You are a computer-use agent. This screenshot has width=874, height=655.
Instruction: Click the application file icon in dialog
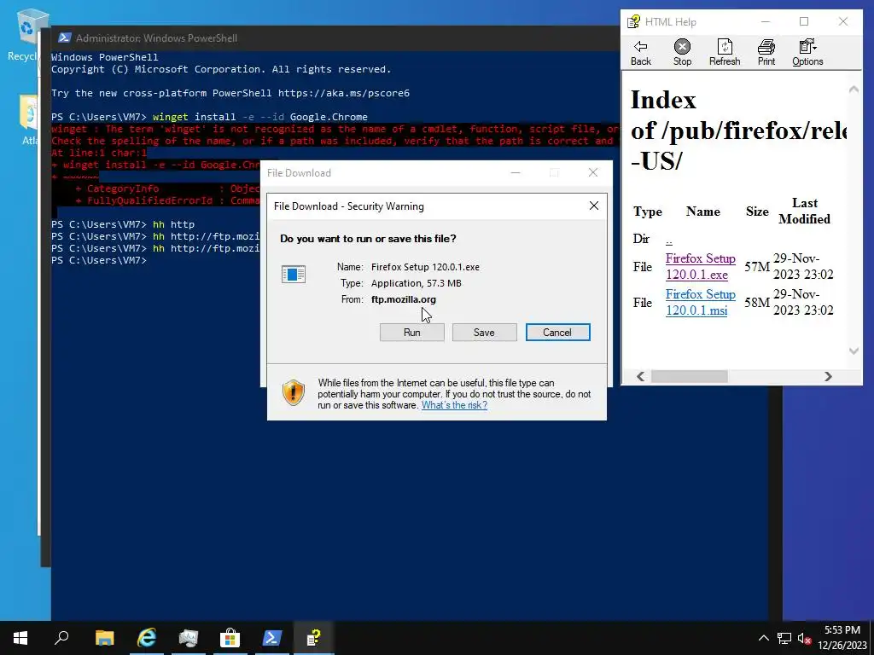pyautogui.click(x=294, y=274)
